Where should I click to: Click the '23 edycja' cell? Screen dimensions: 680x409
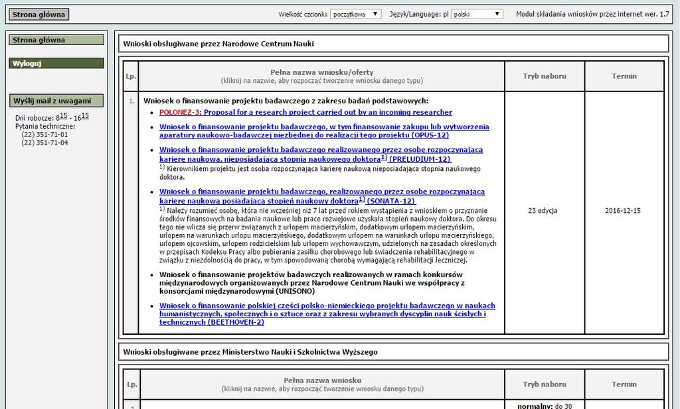tap(543, 211)
